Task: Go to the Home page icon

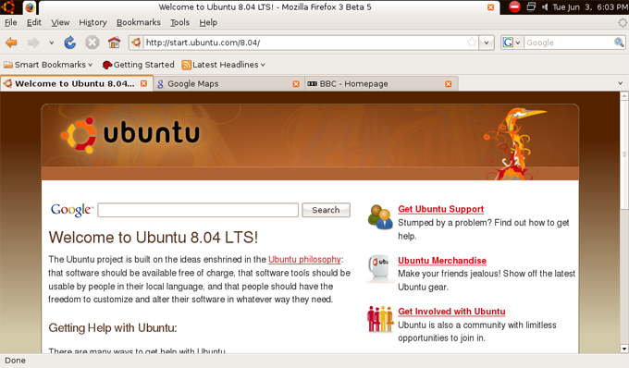Action: (x=114, y=43)
